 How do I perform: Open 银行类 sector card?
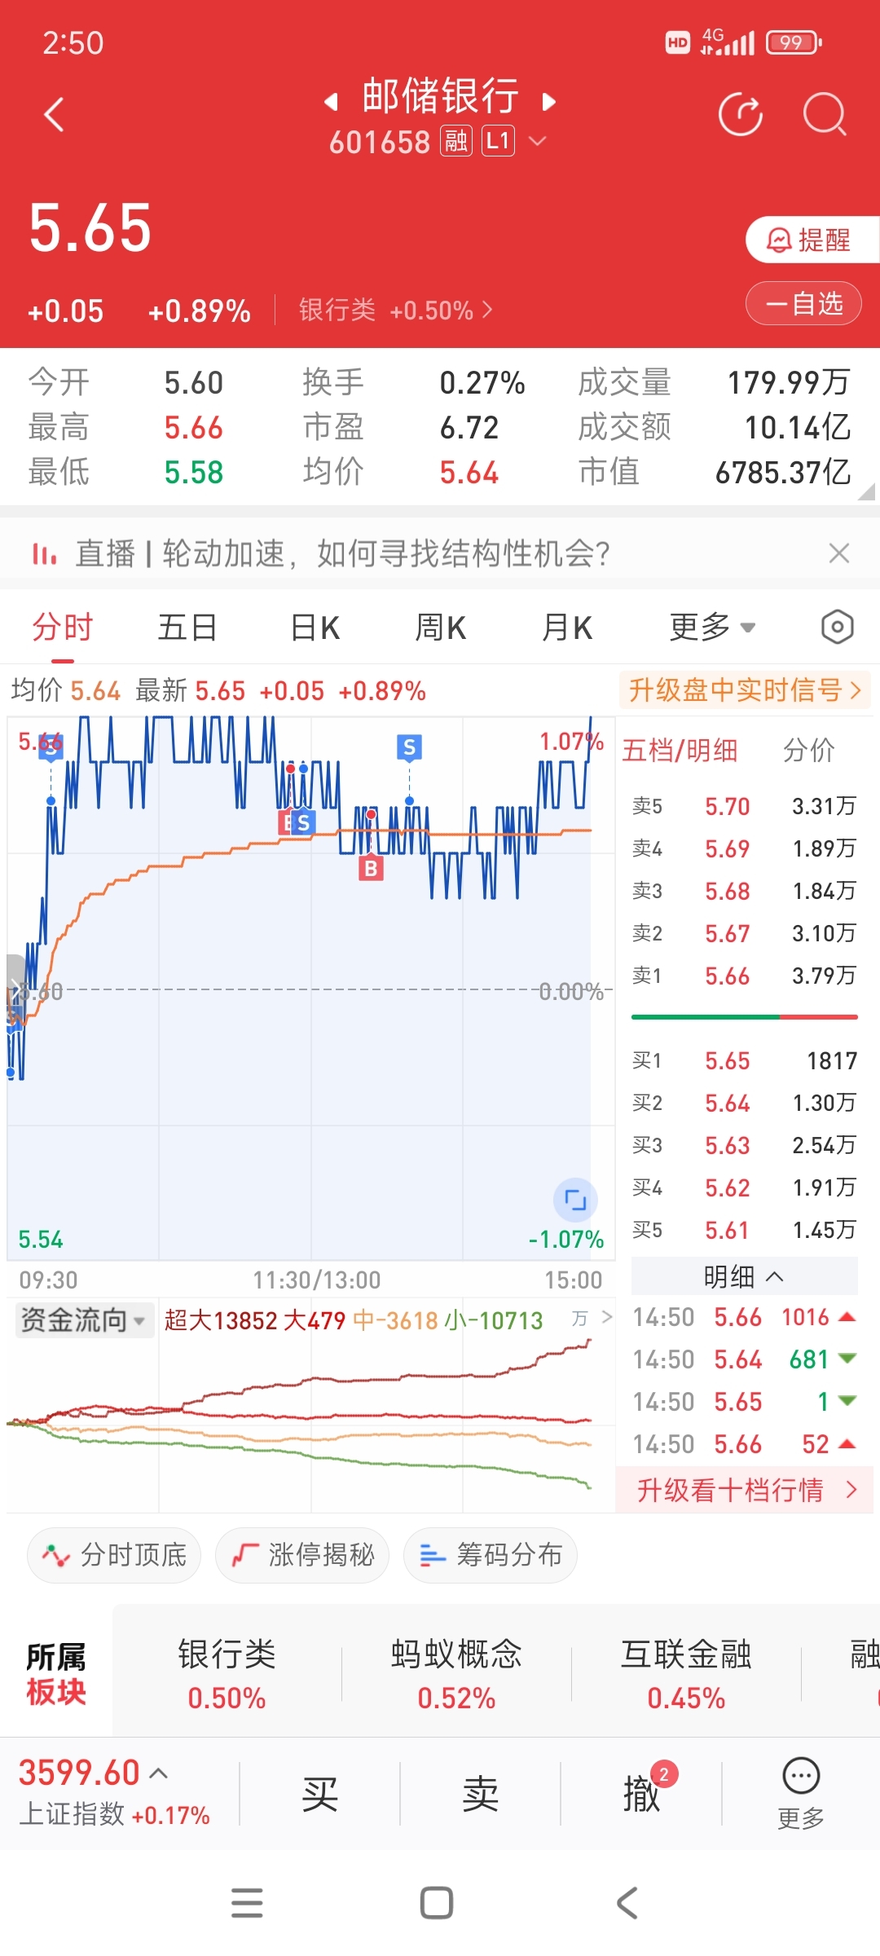click(x=227, y=1675)
